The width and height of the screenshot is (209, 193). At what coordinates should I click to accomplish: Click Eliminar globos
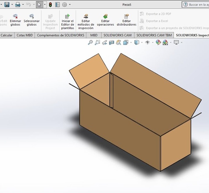click(15, 20)
